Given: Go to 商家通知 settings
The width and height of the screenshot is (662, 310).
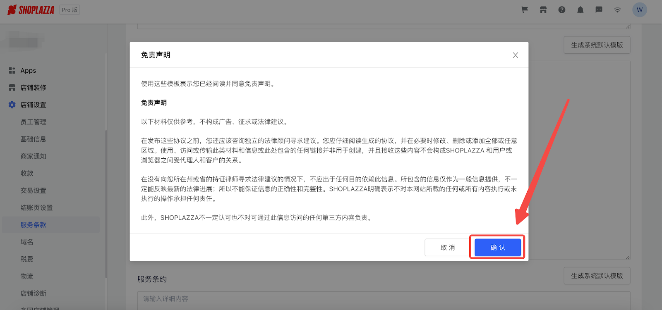Looking at the screenshot, I should click(x=34, y=156).
